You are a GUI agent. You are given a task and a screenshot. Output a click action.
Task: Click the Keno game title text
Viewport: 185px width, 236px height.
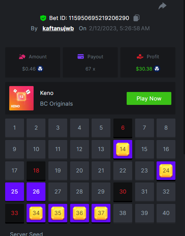pos(47,93)
